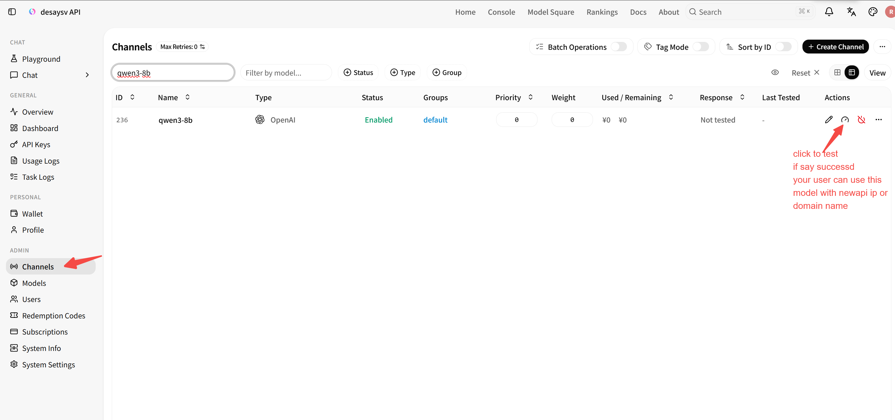
Task: Click the desaysv API logo
Action: pos(32,12)
